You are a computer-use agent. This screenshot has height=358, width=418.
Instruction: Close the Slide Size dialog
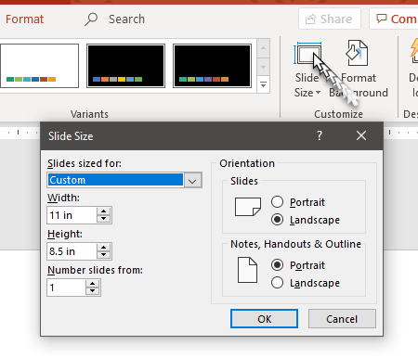tap(361, 135)
